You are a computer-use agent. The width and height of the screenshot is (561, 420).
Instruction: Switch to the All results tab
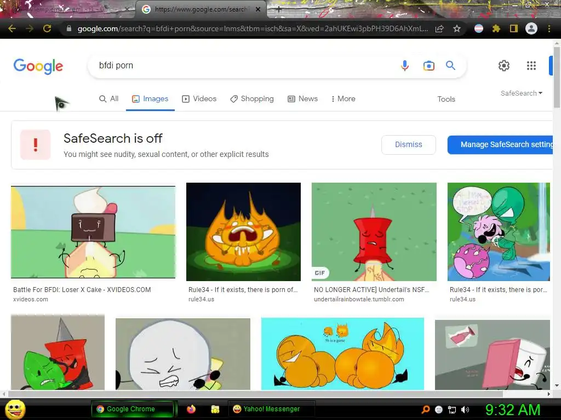(x=109, y=98)
